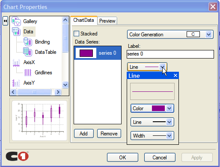Select the ChartData tab
220x167 pixels.
click(84, 20)
